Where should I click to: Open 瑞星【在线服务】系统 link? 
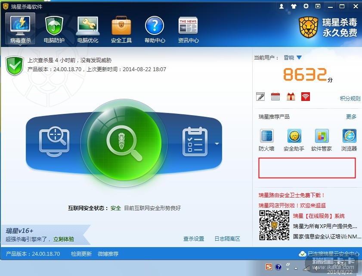[x=319, y=216]
